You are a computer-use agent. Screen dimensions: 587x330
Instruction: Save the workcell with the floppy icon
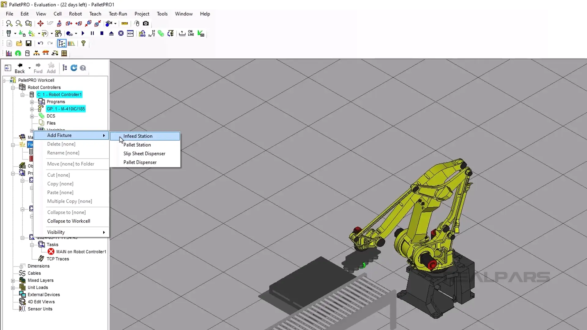(x=28, y=43)
